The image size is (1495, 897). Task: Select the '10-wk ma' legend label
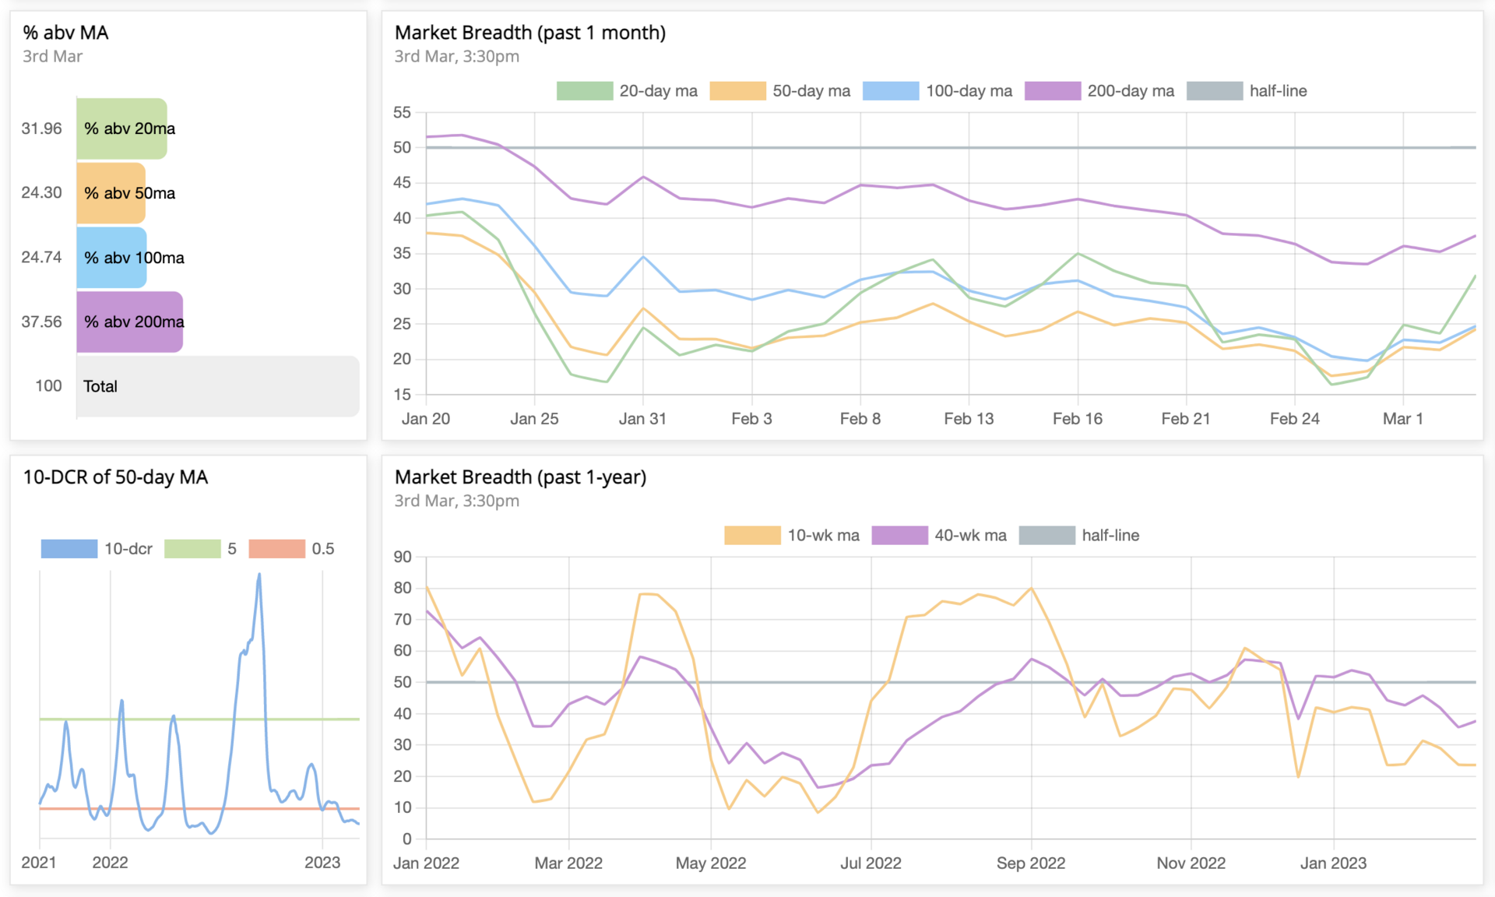tap(824, 536)
